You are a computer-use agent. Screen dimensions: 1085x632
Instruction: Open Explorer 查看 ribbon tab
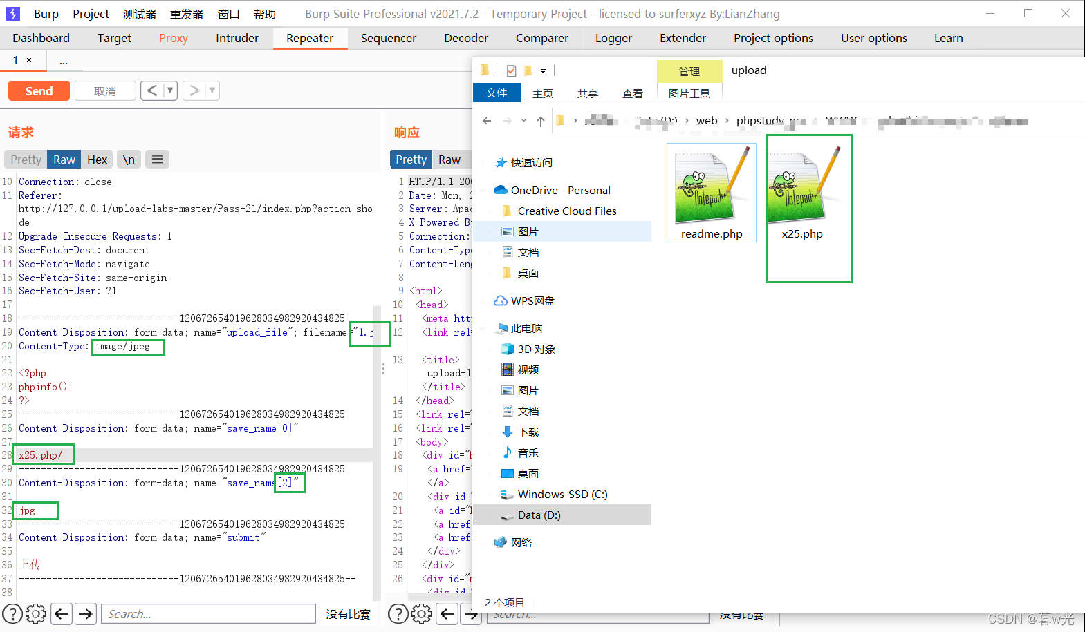[633, 93]
